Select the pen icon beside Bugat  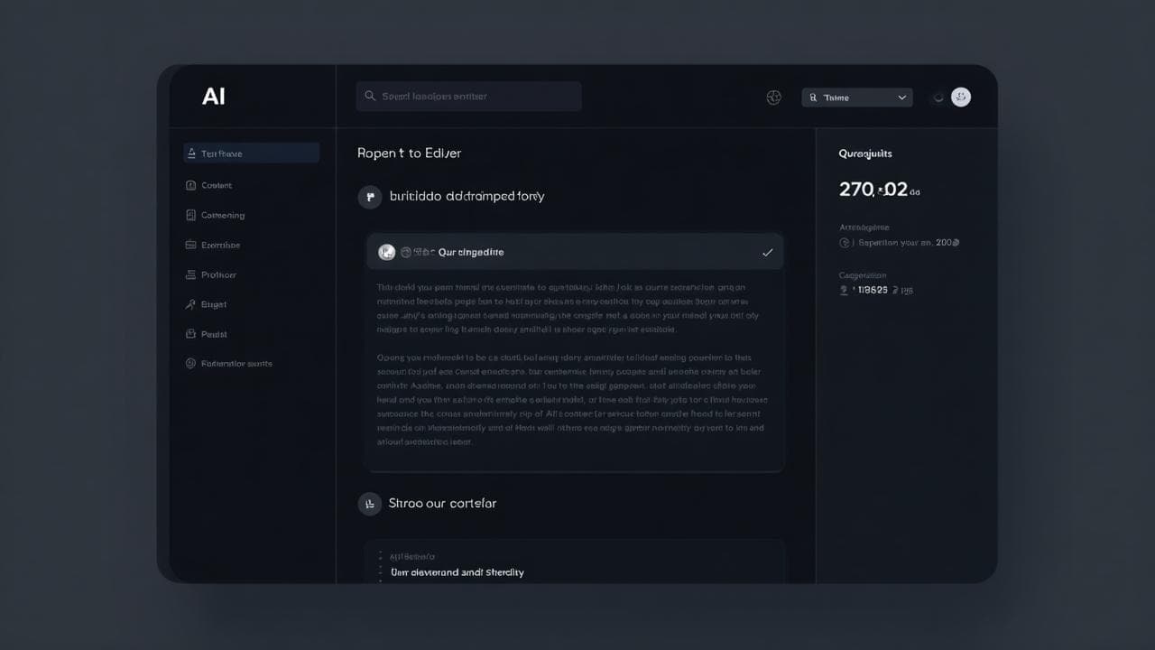pos(191,304)
